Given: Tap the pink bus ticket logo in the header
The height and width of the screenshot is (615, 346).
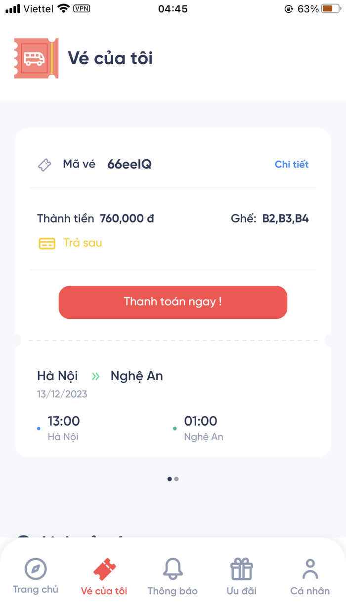Looking at the screenshot, I should pos(36,58).
